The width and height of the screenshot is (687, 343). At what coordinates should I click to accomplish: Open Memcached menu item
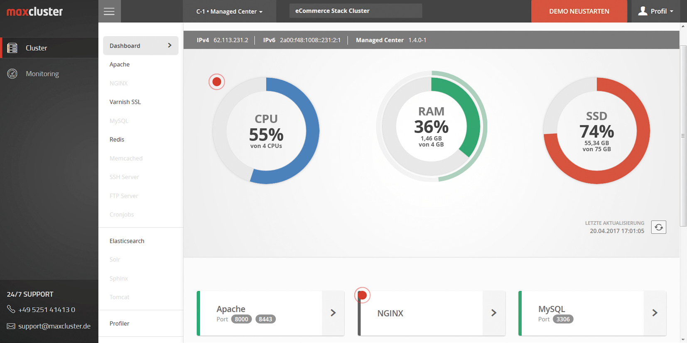tap(126, 158)
